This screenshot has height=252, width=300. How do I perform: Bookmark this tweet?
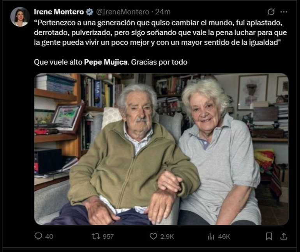(x=269, y=236)
